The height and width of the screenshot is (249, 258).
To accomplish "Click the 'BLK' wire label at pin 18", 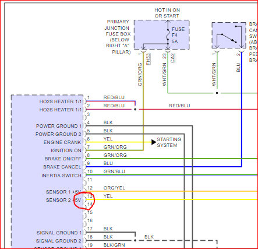I will [x=108, y=237].
